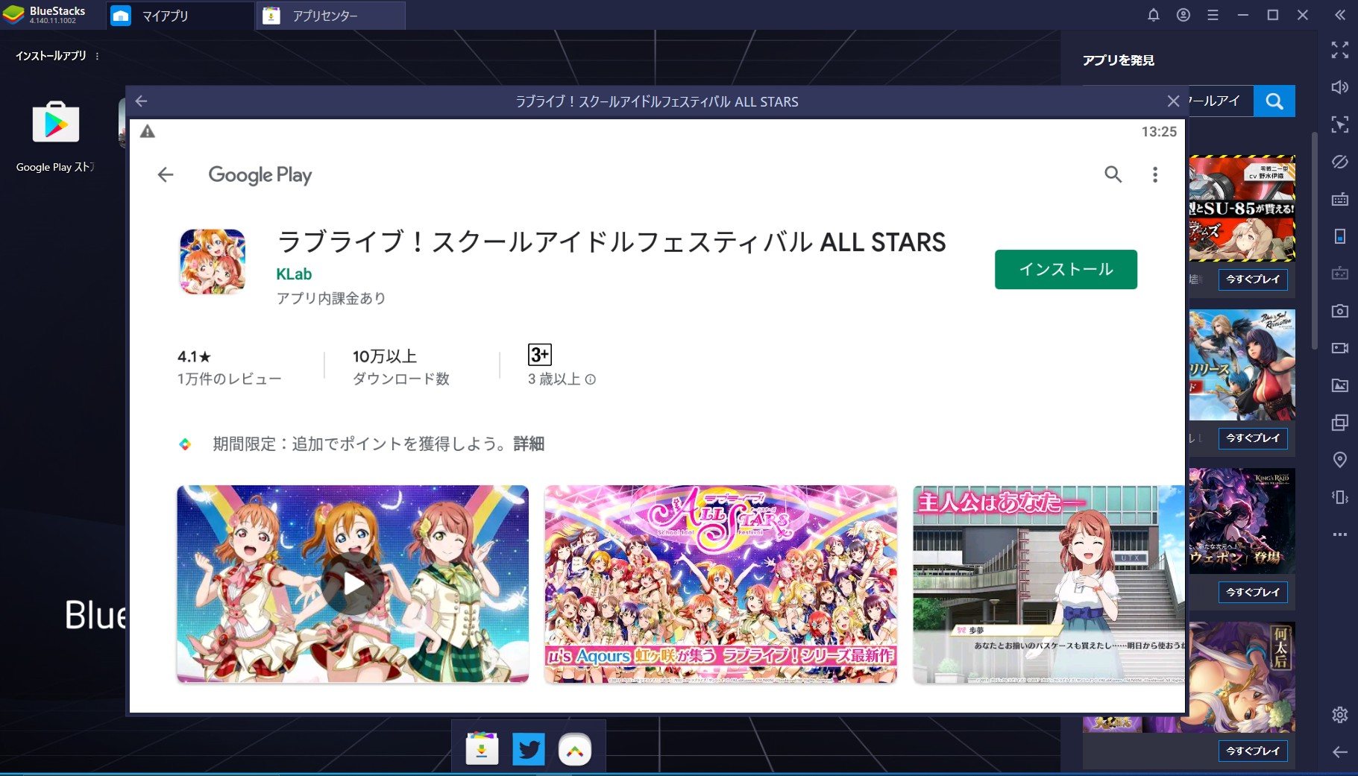
Task: Open media gallery picture icon
Action: [x=1339, y=385]
